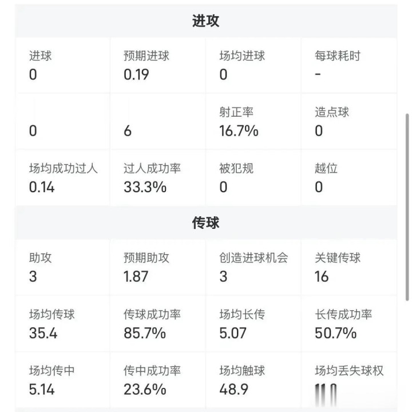Open the 预期助攻 1.87 stat
The height and width of the screenshot is (412, 412).
tap(157, 267)
